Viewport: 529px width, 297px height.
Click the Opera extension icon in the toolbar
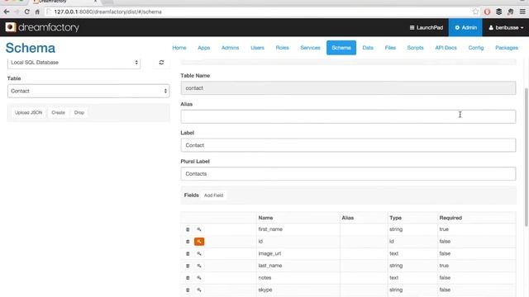tap(487, 12)
